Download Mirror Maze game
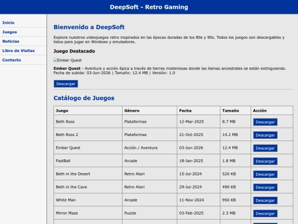This screenshot has height=224, width=298. click(265, 213)
